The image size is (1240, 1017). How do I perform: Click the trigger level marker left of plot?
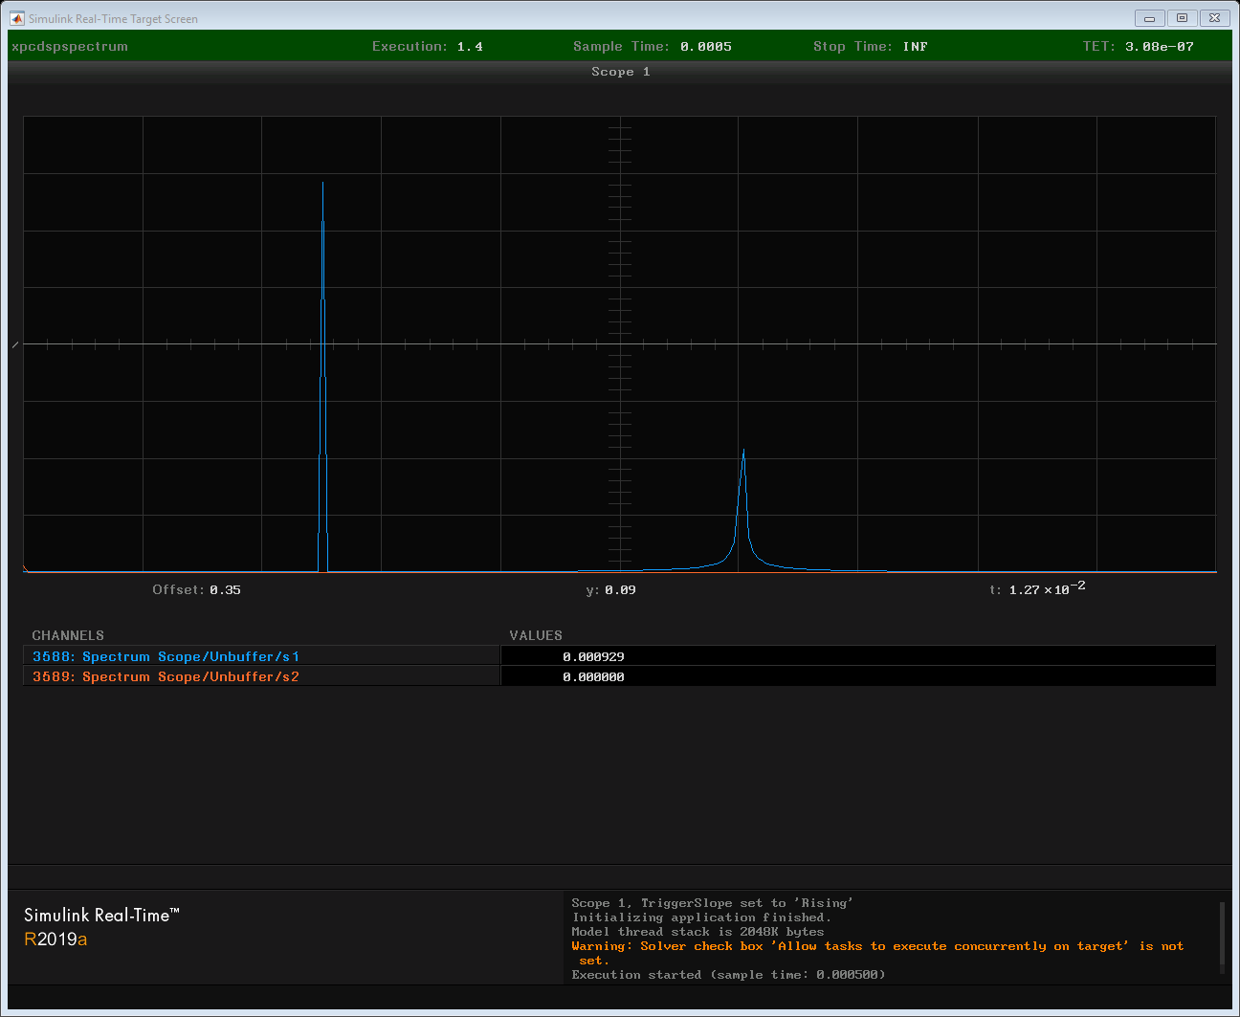pyautogui.click(x=15, y=344)
